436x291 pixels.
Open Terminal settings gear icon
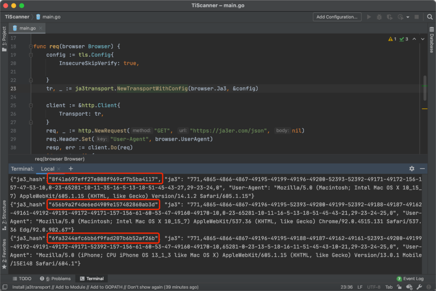[412, 168]
